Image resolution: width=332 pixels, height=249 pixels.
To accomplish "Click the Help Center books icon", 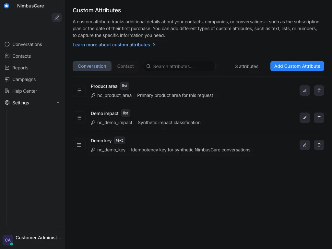I will [x=7, y=91].
